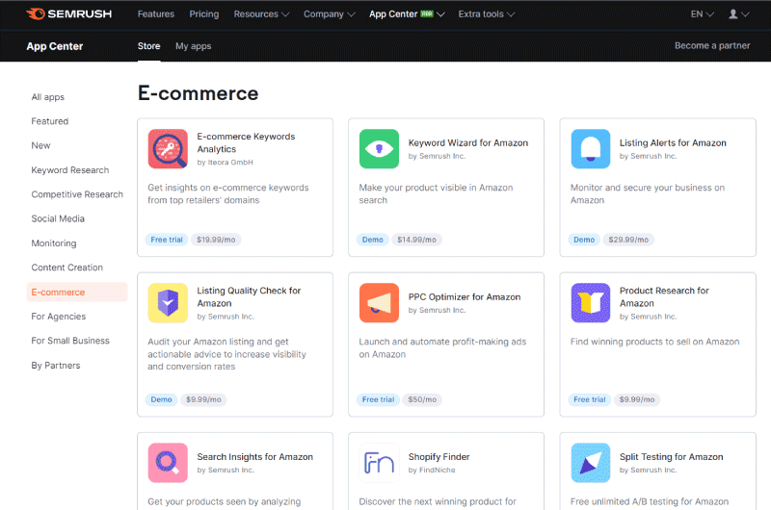
Task: Open the Search Insights for Amazon title
Action: (254, 457)
